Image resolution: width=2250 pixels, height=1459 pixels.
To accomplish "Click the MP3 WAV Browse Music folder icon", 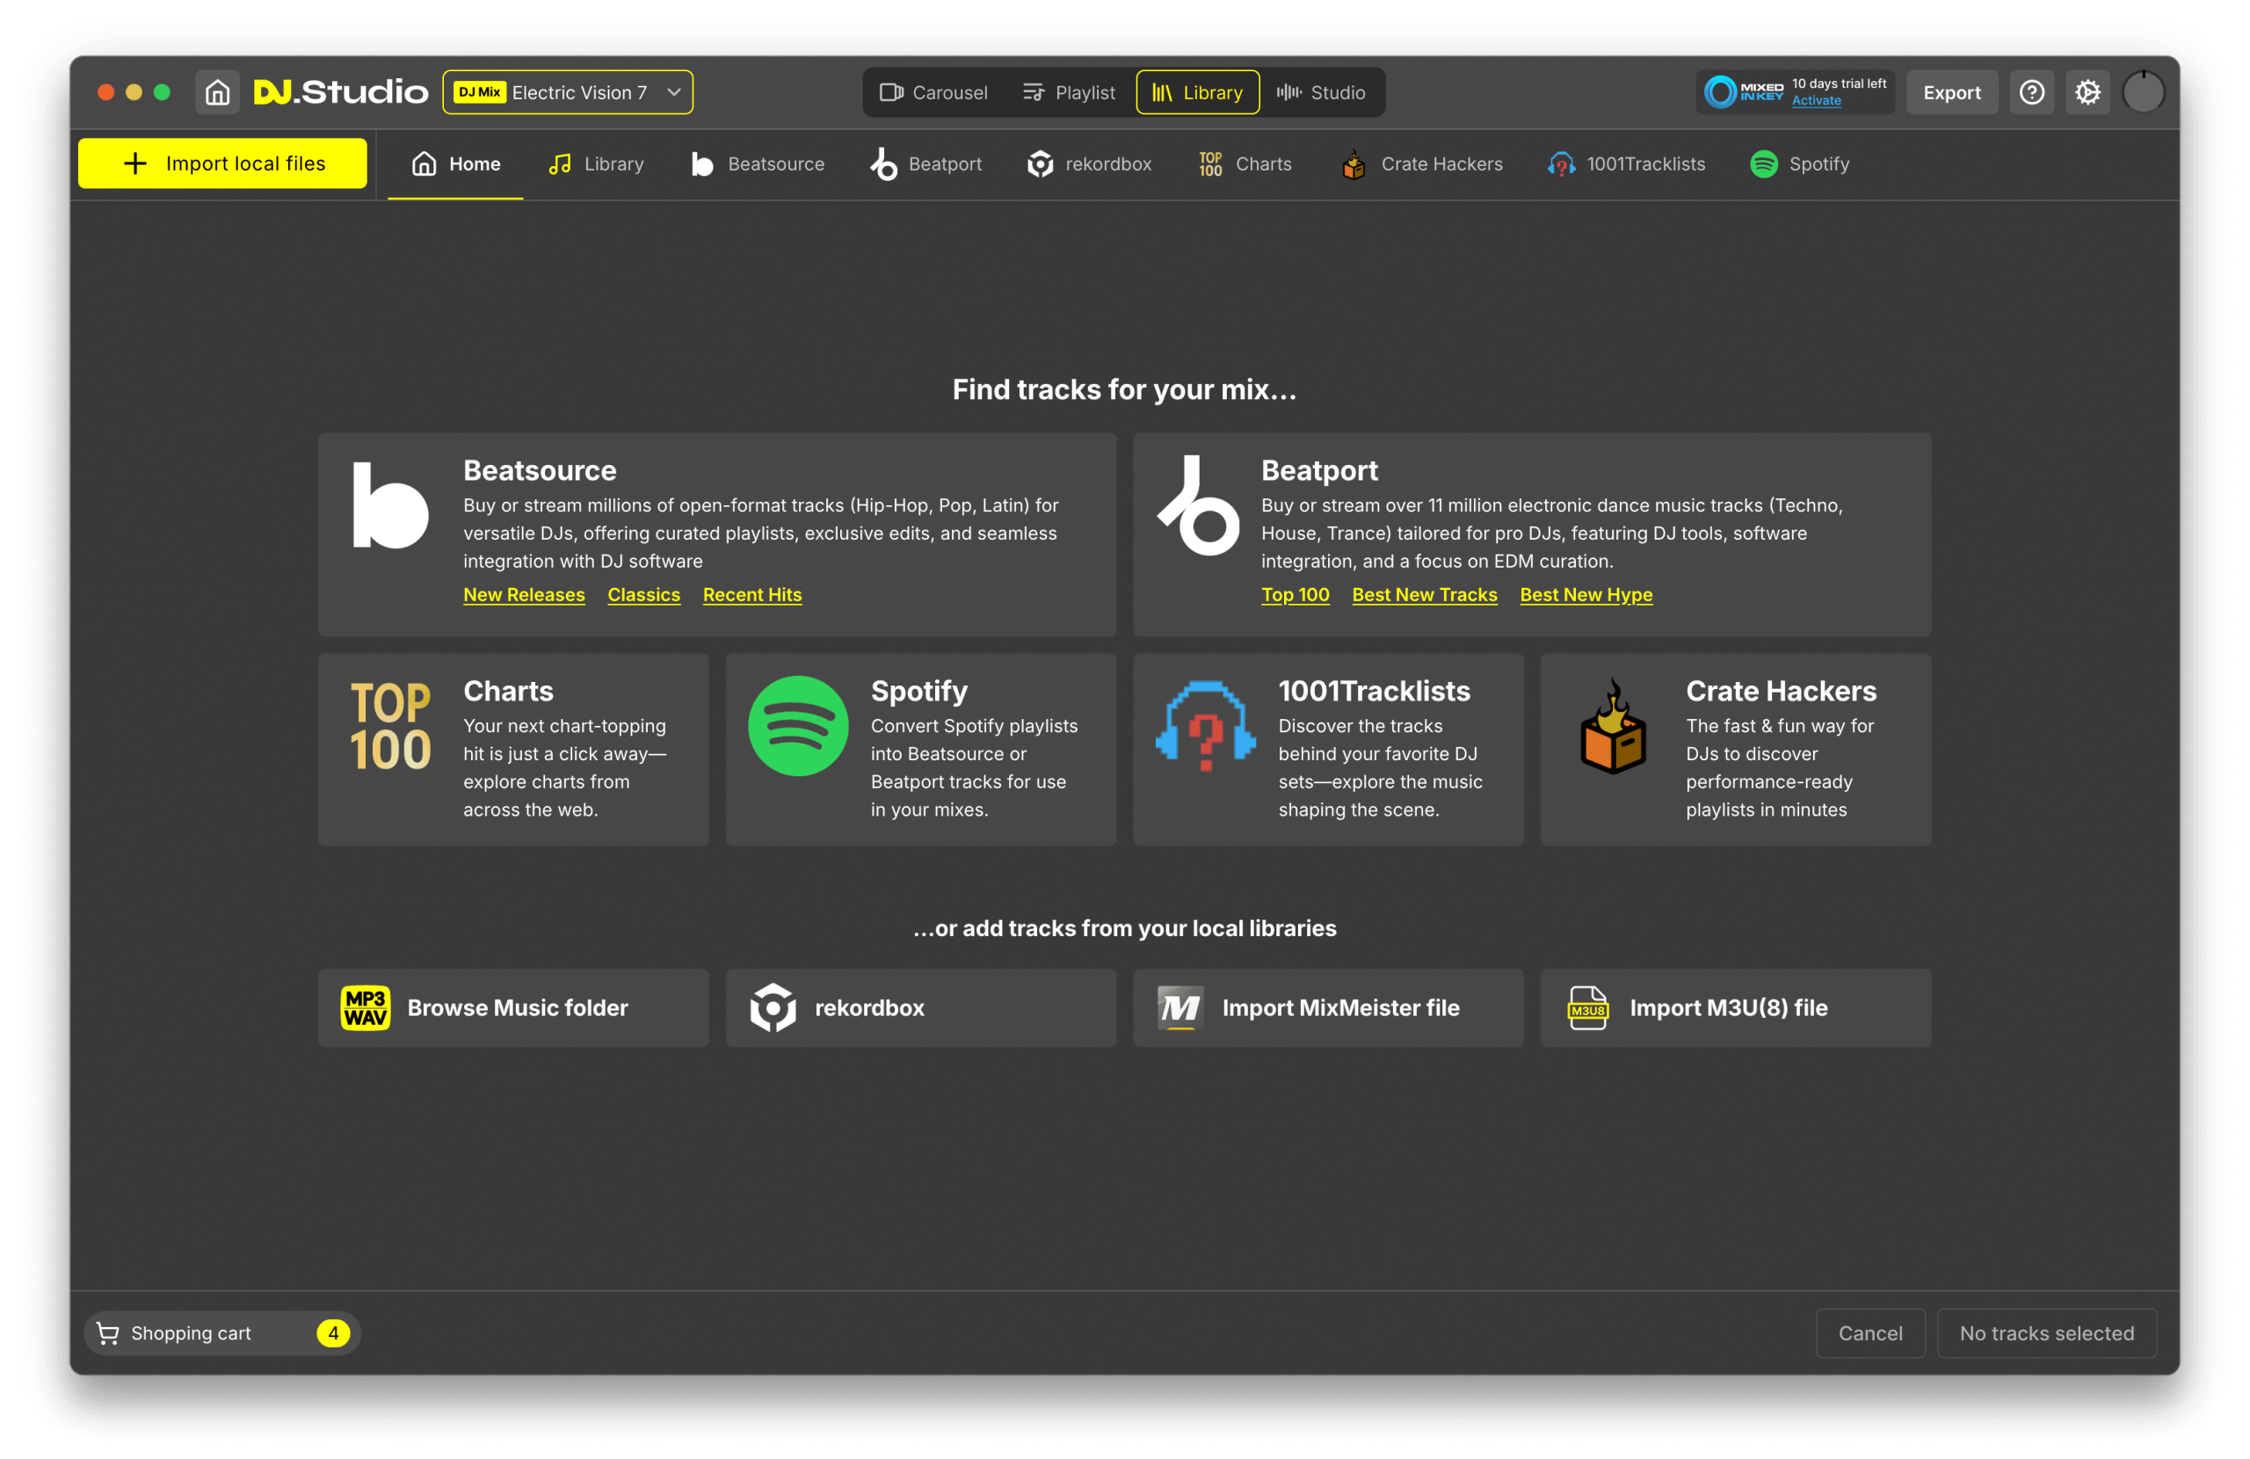I will [x=365, y=1007].
